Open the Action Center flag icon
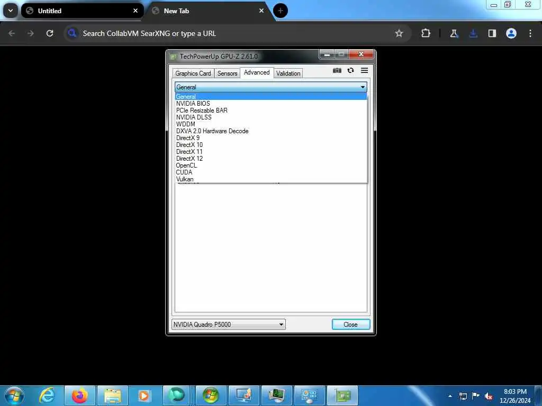Screen dimensions: 542x406 click(476, 395)
